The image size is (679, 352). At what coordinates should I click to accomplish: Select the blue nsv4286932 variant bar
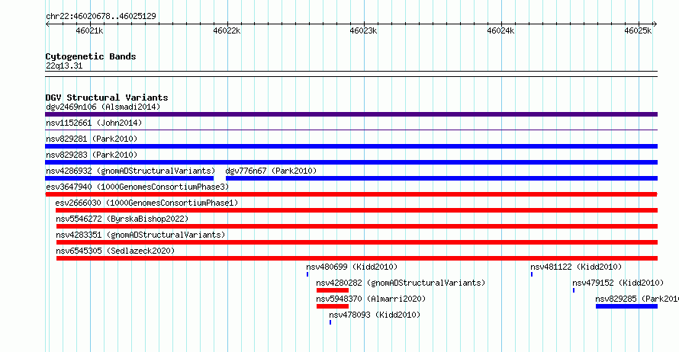(x=130, y=178)
